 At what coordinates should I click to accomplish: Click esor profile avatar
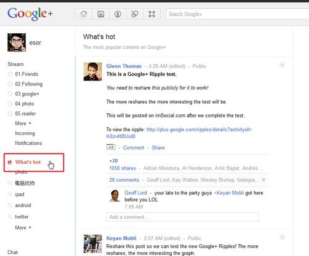[17, 43]
